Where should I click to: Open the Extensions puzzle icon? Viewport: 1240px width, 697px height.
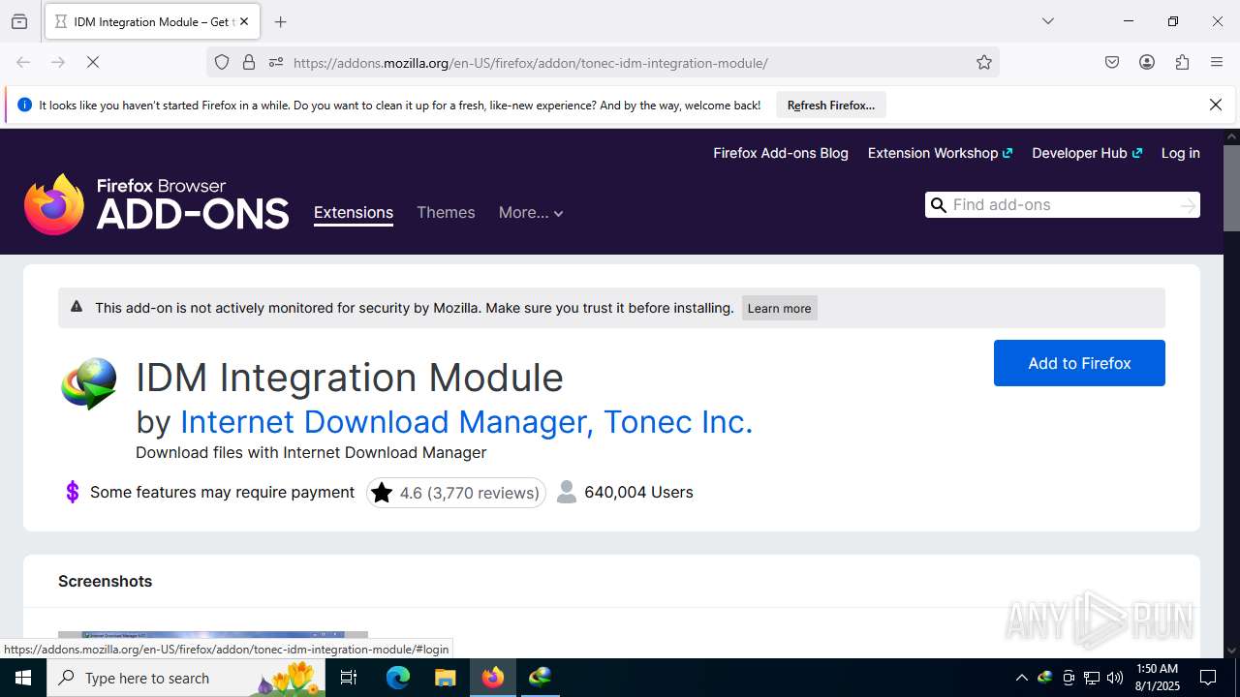pyautogui.click(x=1182, y=62)
